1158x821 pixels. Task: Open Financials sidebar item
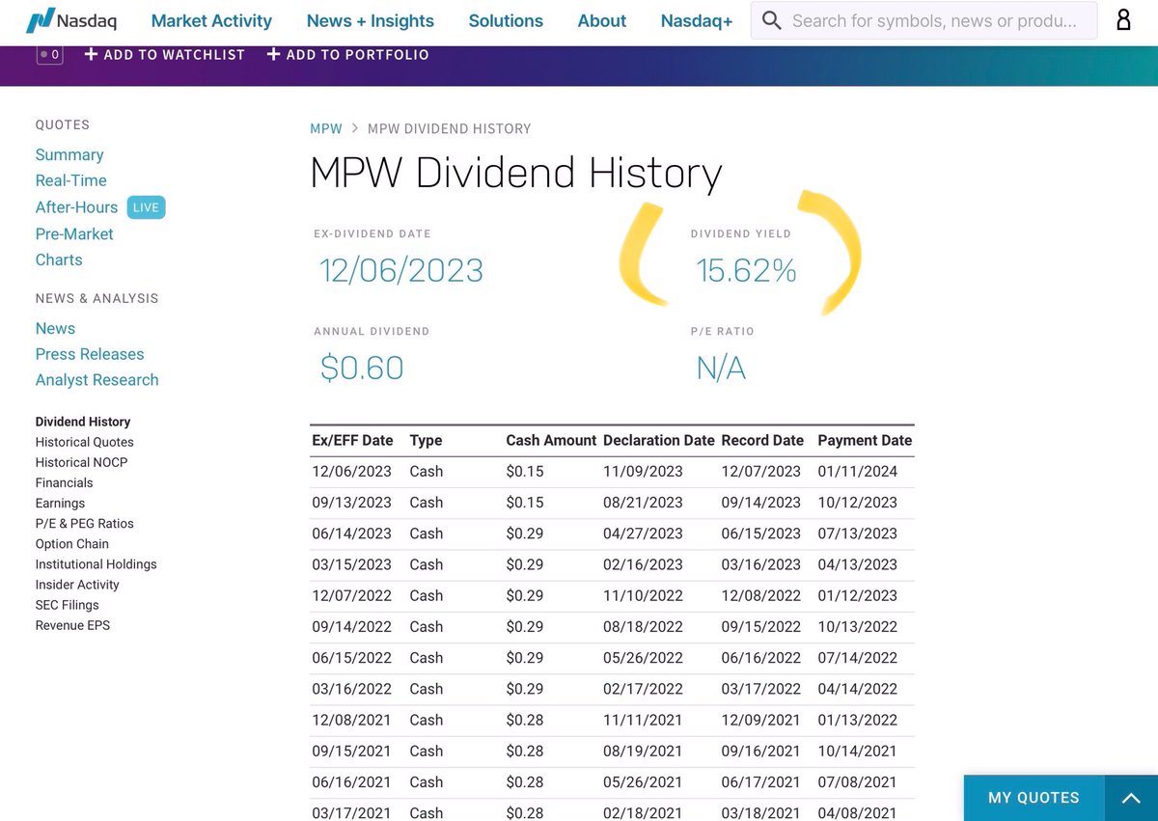point(65,482)
